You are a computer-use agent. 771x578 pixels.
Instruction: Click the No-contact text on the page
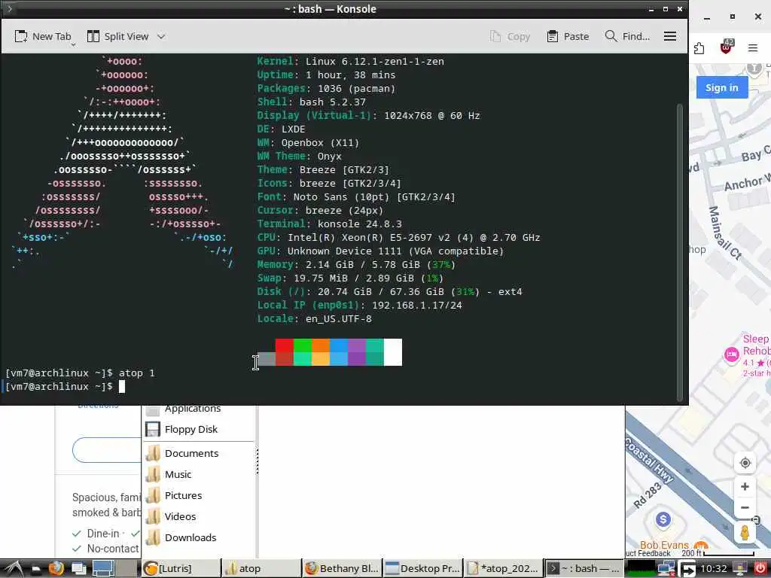[113, 549]
